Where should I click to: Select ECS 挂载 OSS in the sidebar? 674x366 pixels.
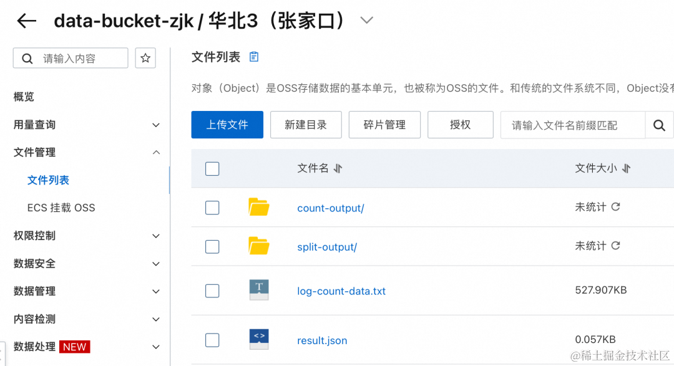tap(61, 208)
